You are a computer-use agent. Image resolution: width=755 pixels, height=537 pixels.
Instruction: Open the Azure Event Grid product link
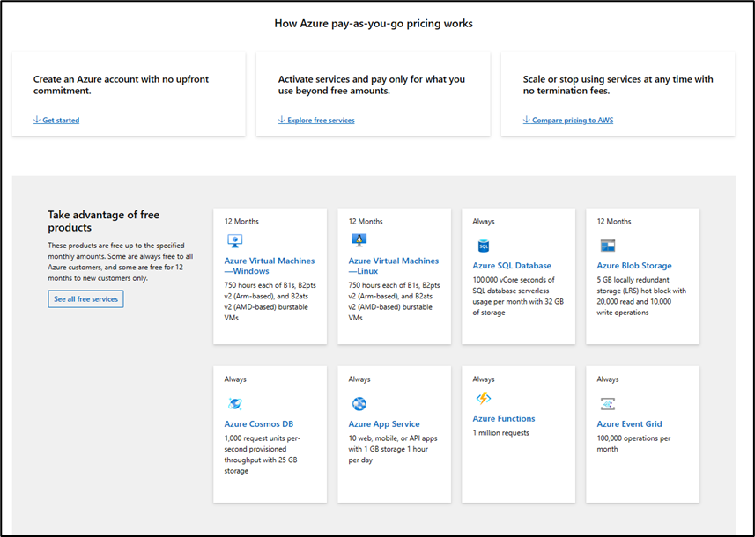(628, 423)
